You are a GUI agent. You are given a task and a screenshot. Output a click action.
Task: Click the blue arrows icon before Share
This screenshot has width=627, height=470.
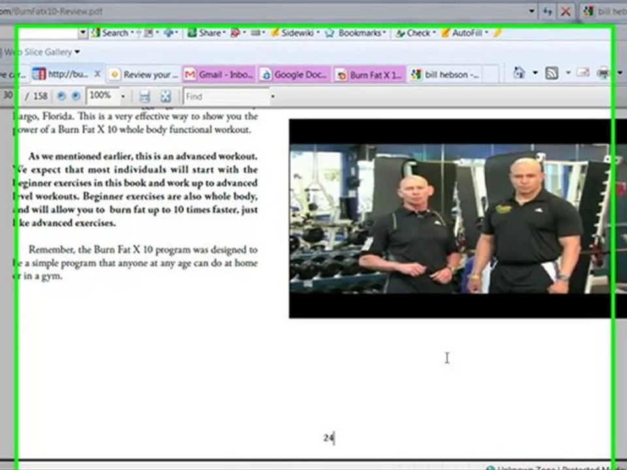(169, 33)
